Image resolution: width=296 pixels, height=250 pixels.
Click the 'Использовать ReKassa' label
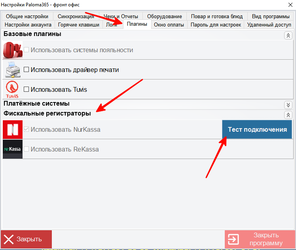[65, 149]
